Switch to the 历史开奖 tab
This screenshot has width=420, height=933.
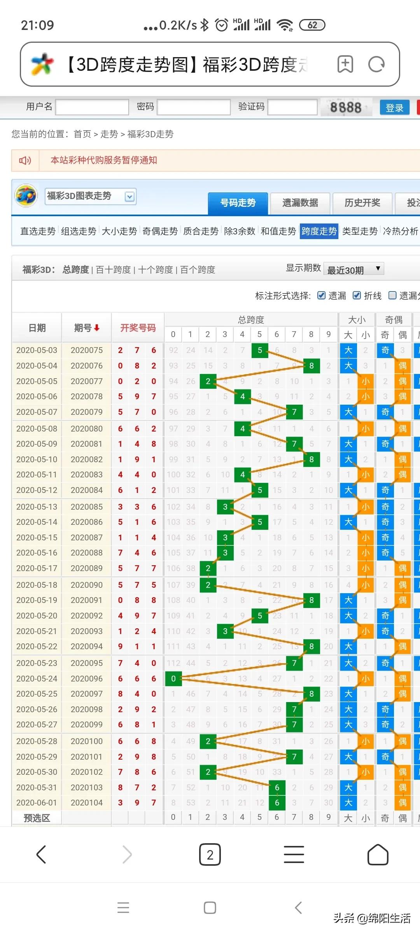click(x=362, y=203)
